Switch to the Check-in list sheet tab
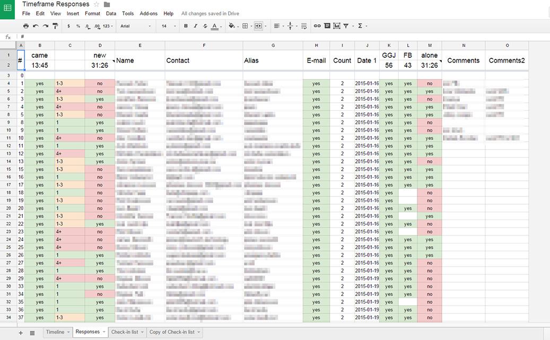 (x=126, y=332)
